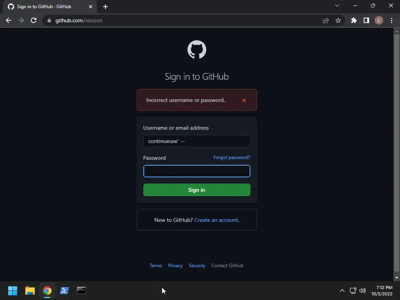Open the Security footer link
Image resolution: width=400 pixels, height=300 pixels.
[197, 266]
